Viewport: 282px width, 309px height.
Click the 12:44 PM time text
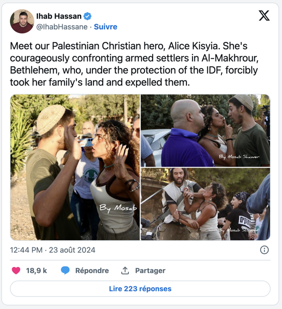(x=26, y=250)
